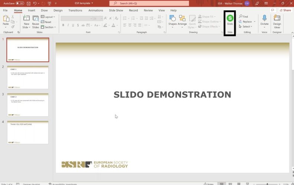Open the Help tab
Screen dimensions: 294x185
(x=173, y=10)
